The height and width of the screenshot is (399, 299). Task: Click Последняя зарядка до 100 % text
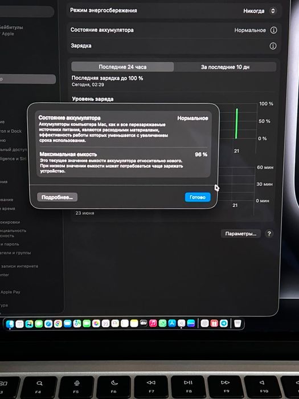(107, 78)
